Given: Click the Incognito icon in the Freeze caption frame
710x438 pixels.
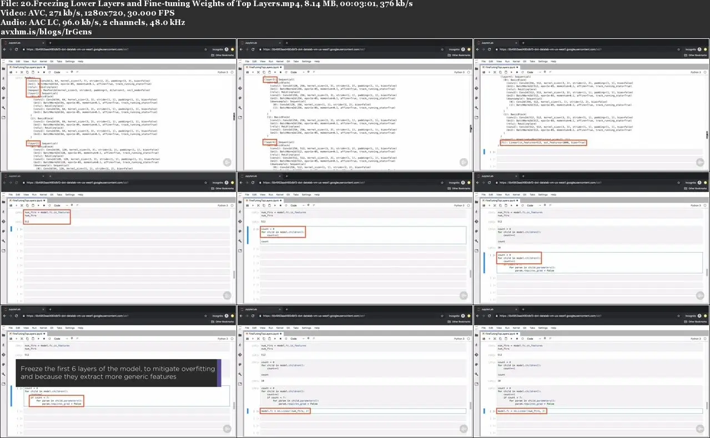Looking at the screenshot, I should (226, 315).
